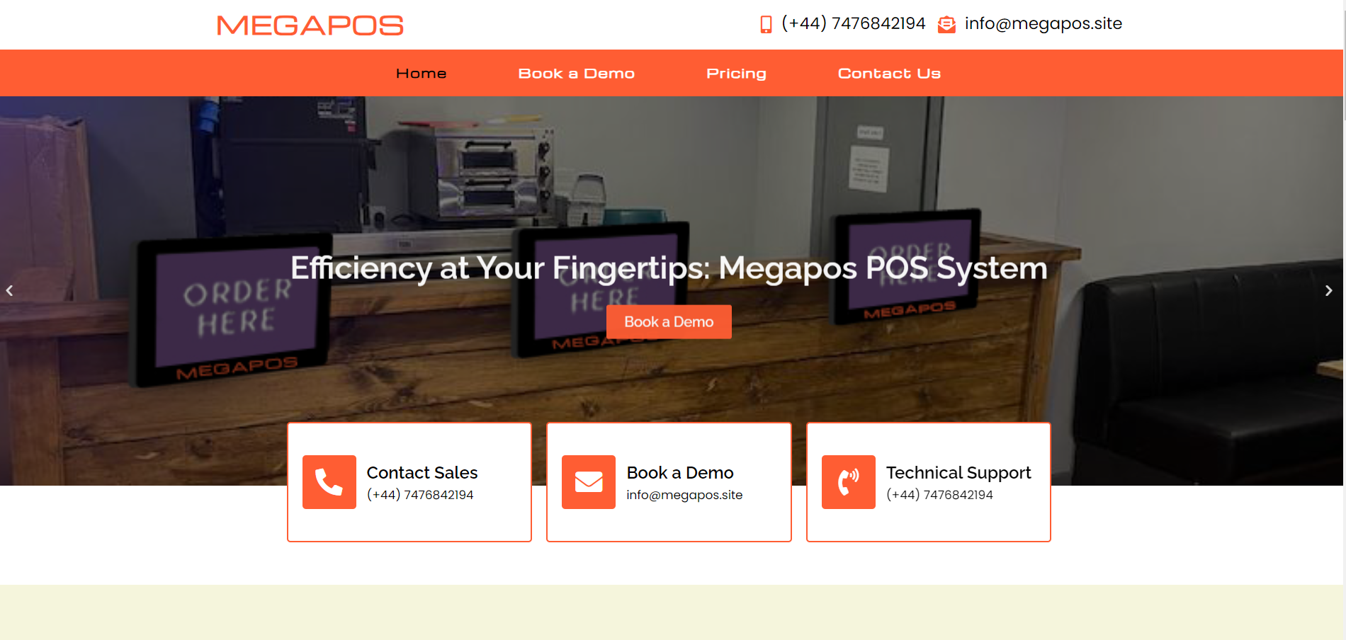This screenshot has height=640, width=1346.
Task: Click the orange Book a Demo hero button
Action: (669, 322)
